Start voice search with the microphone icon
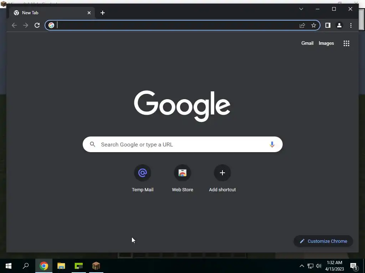Screen dimensions: 365x273 272,144
